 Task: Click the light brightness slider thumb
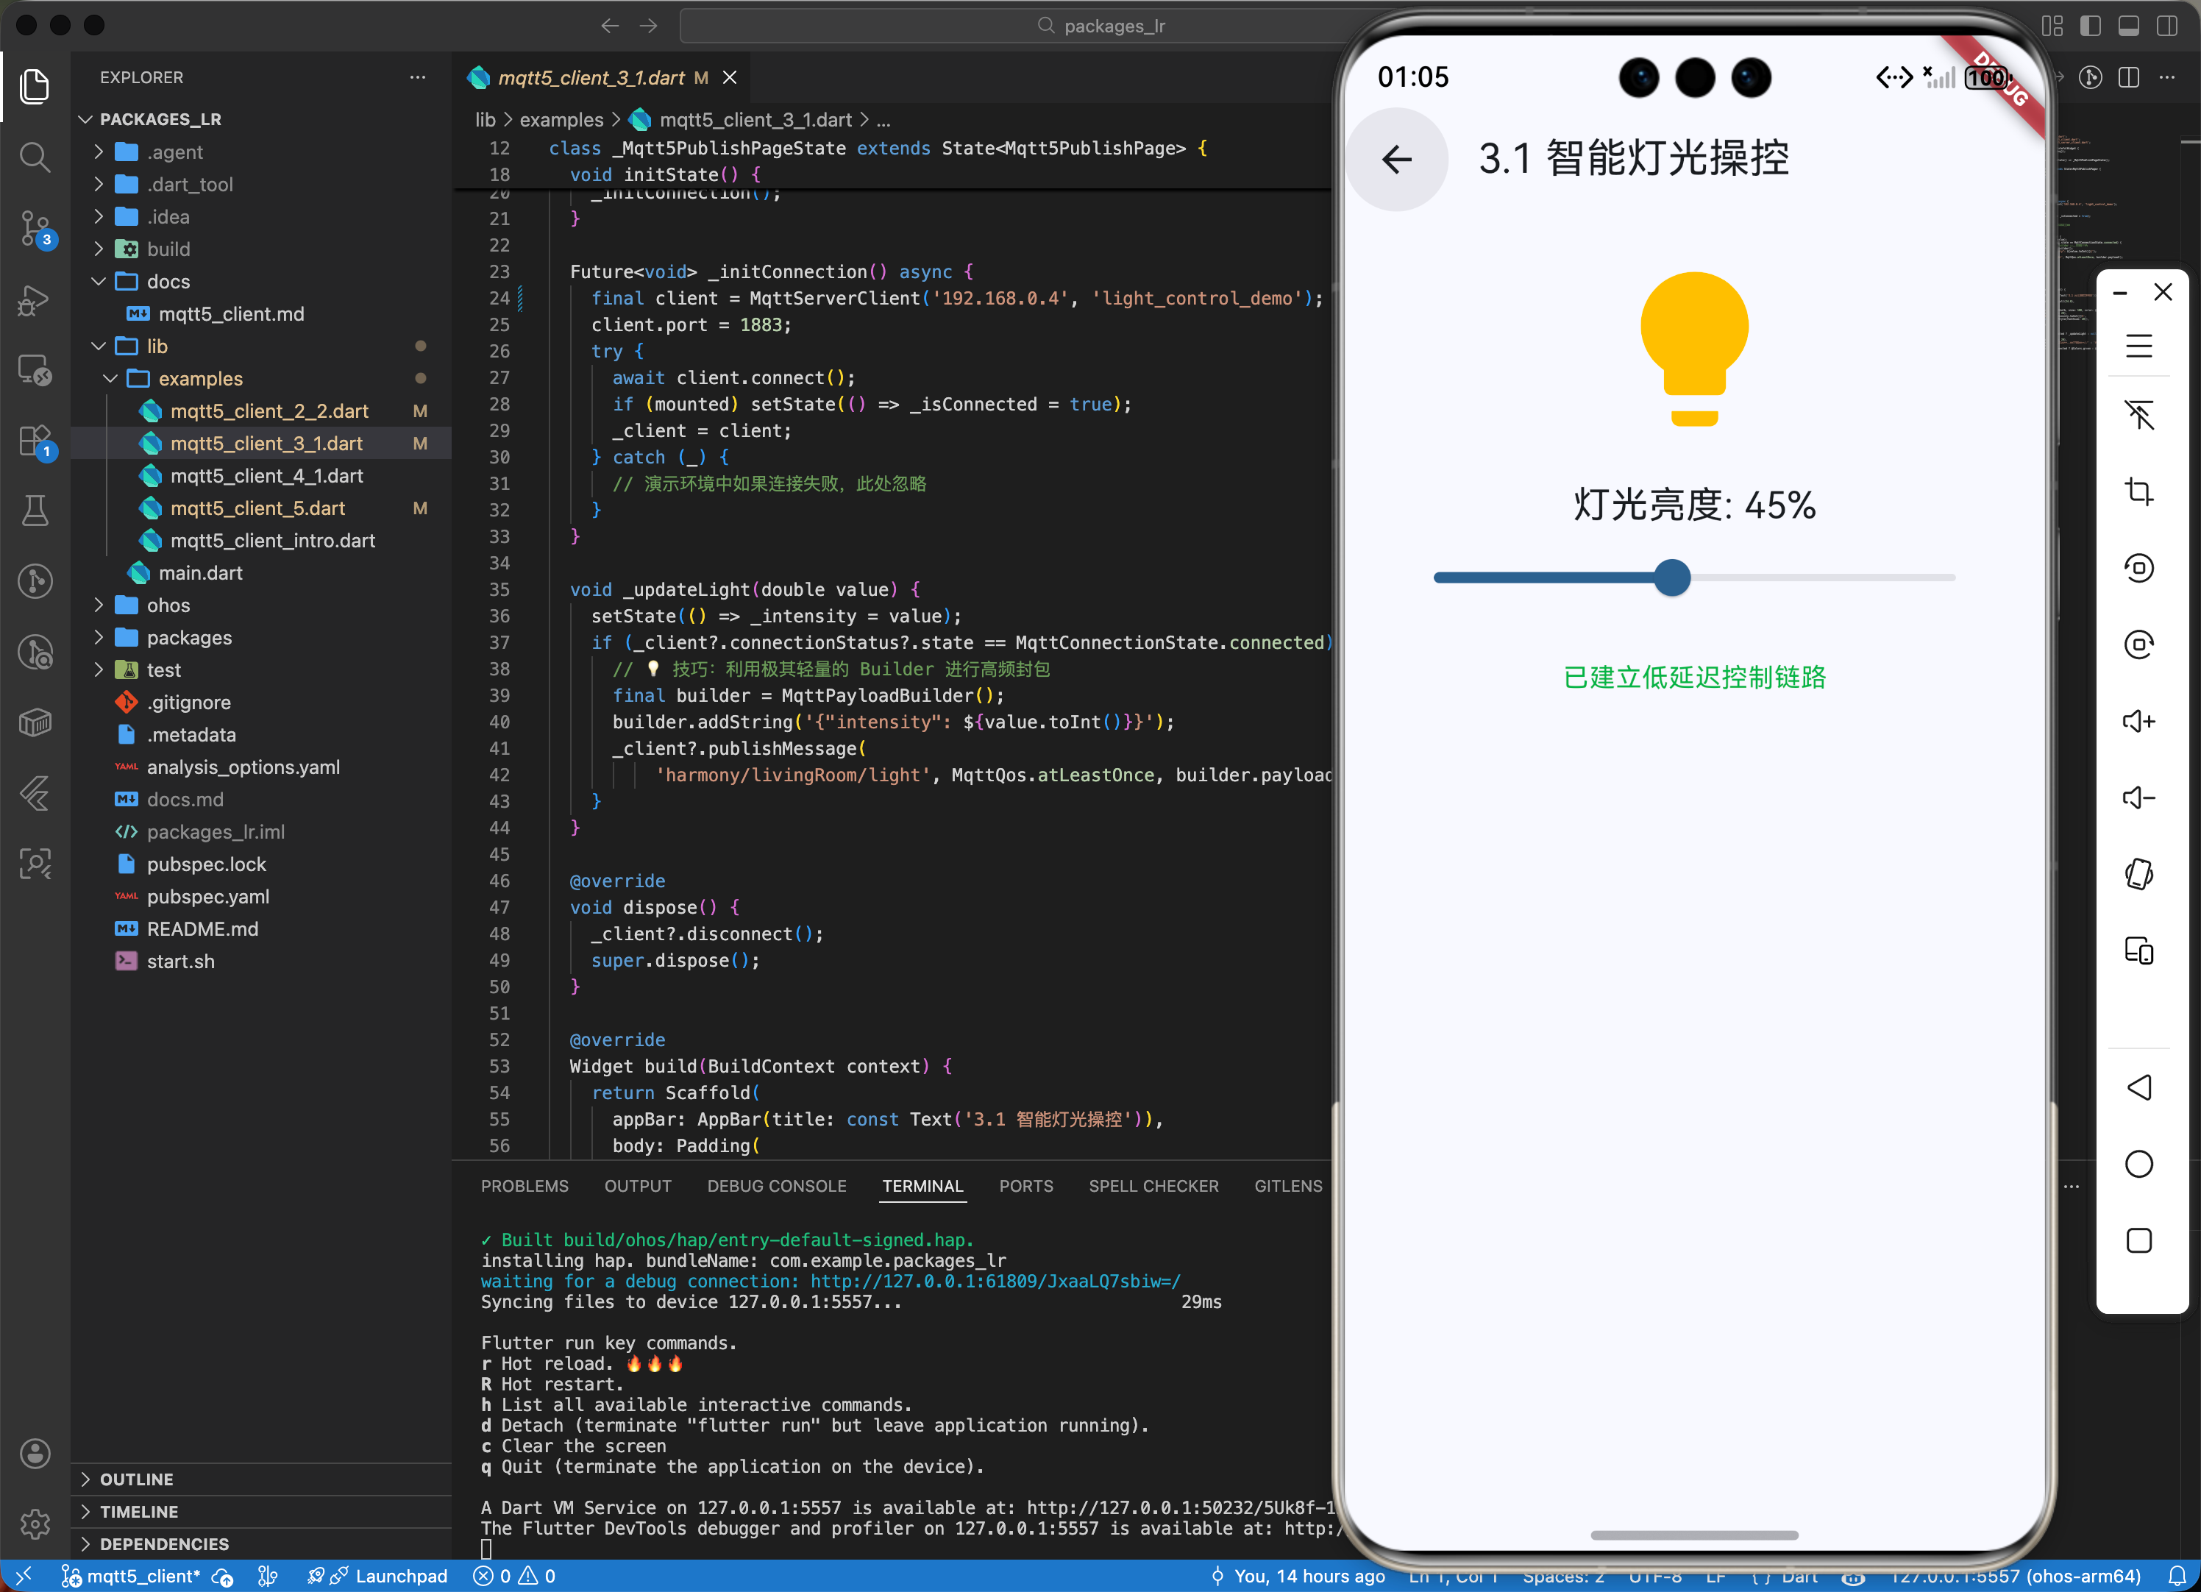point(1671,578)
